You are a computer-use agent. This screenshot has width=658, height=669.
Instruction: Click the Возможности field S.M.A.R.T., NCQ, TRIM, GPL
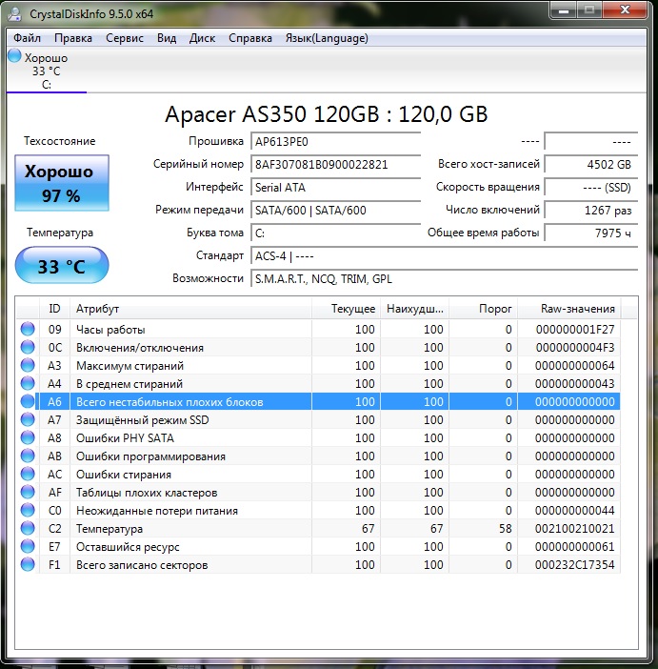coord(444,279)
